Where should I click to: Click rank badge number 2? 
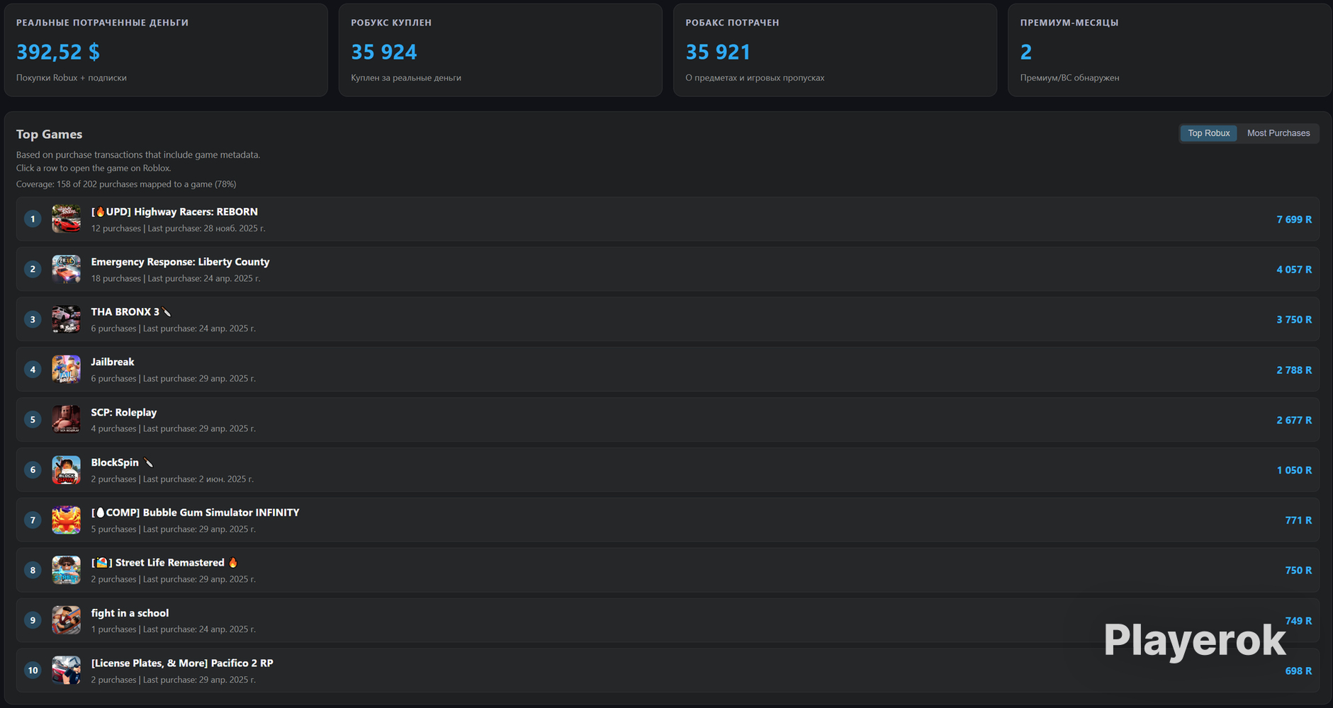pyautogui.click(x=33, y=269)
